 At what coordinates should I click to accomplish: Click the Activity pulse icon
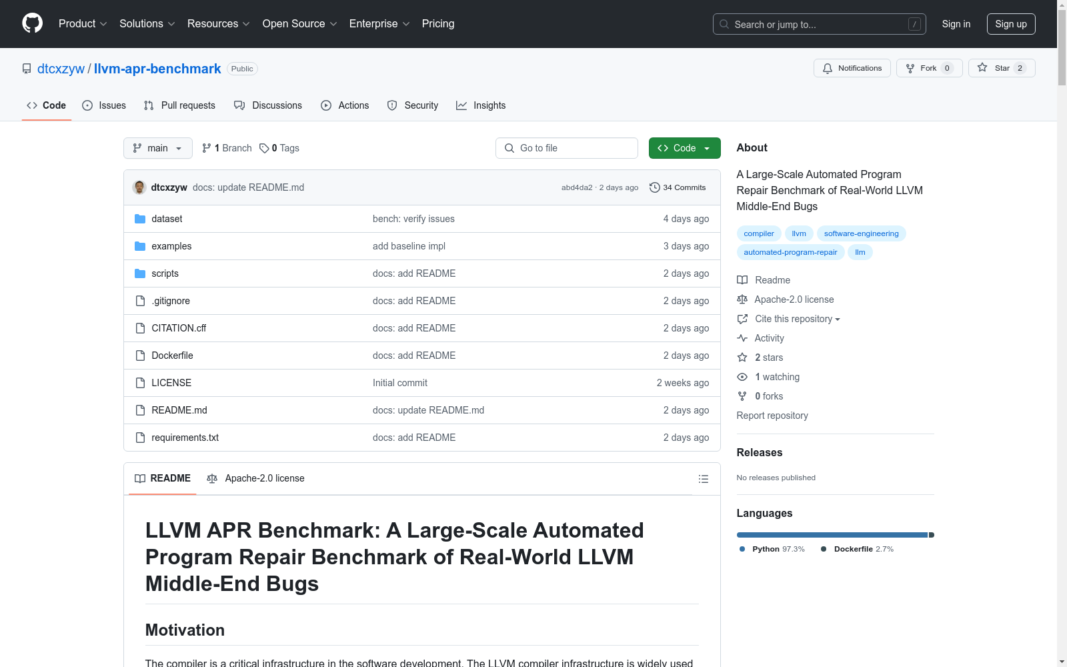(742, 338)
